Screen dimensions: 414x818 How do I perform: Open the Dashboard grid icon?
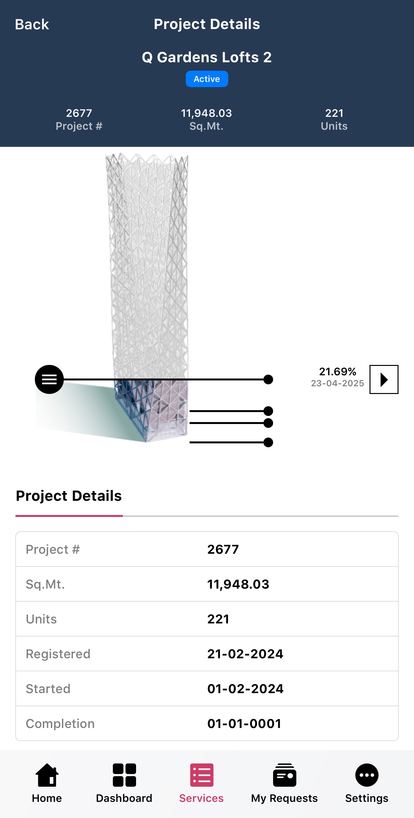124,775
